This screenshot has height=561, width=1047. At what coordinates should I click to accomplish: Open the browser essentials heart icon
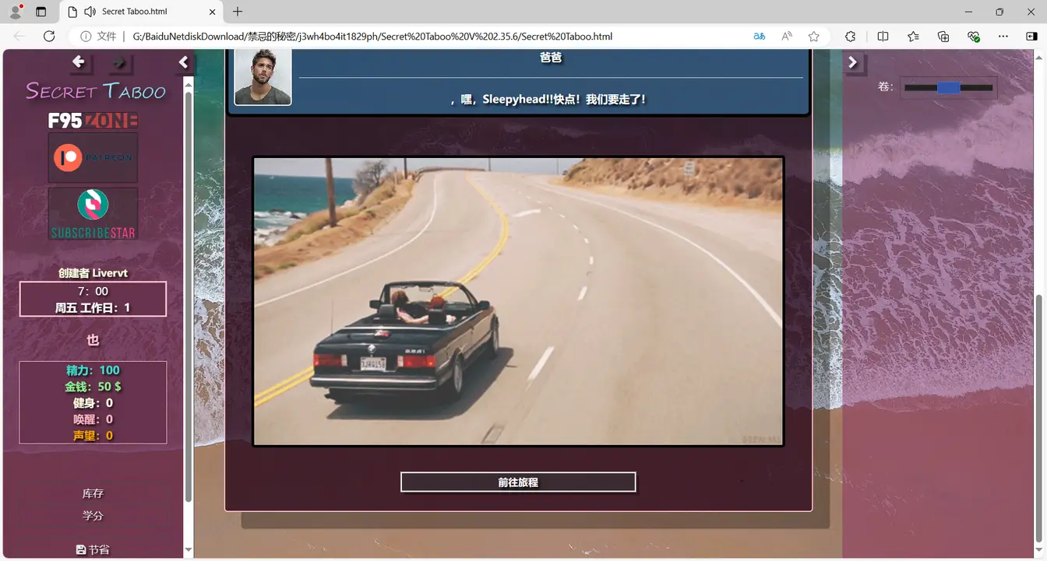click(x=973, y=37)
